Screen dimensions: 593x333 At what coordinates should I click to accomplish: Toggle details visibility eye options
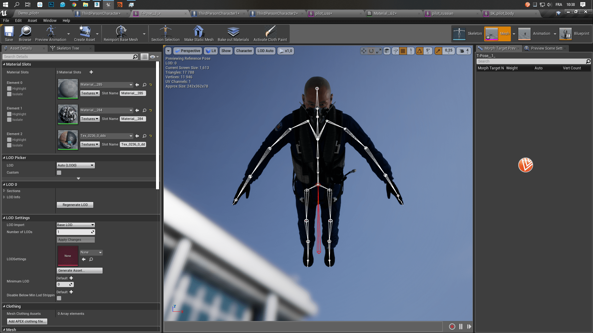(x=154, y=57)
